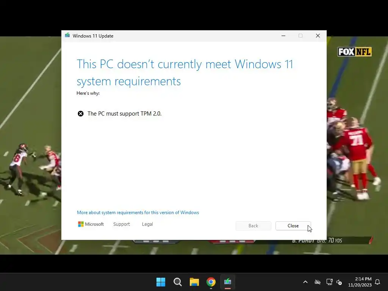This screenshot has width=388, height=291.
Task: Minimize the Windows 11 Update window
Action: (x=283, y=36)
